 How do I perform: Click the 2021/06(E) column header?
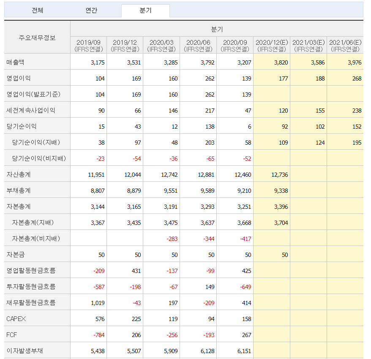(345, 45)
